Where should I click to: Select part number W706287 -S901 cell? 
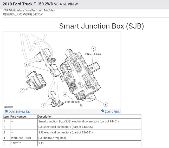coord(24,138)
